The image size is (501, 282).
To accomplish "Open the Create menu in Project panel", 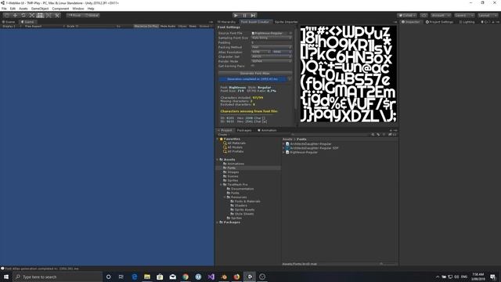I will (x=222, y=135).
